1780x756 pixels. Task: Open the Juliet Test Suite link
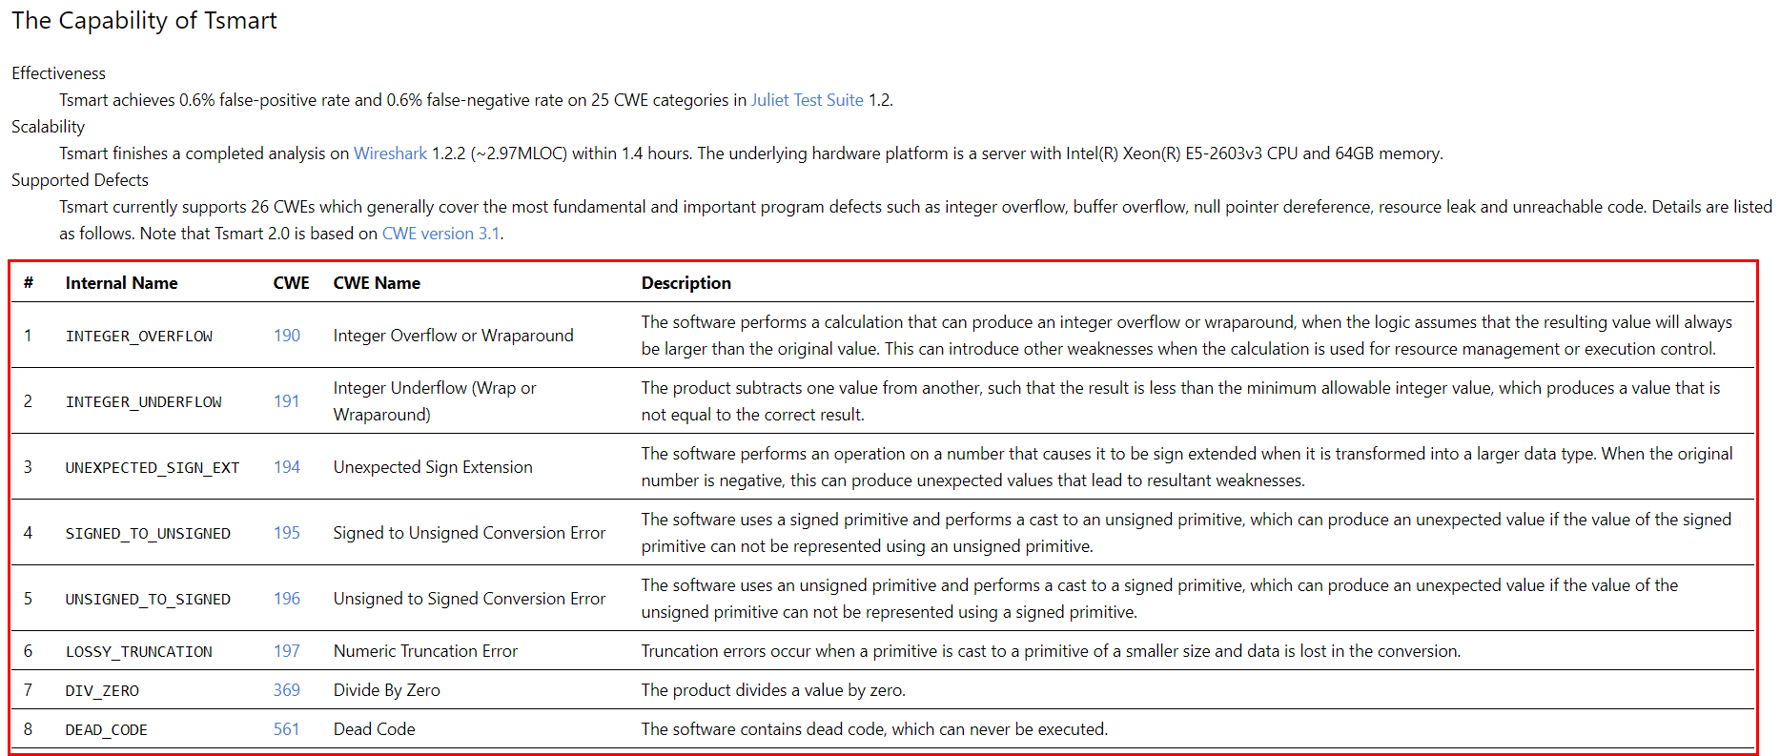coord(807,100)
